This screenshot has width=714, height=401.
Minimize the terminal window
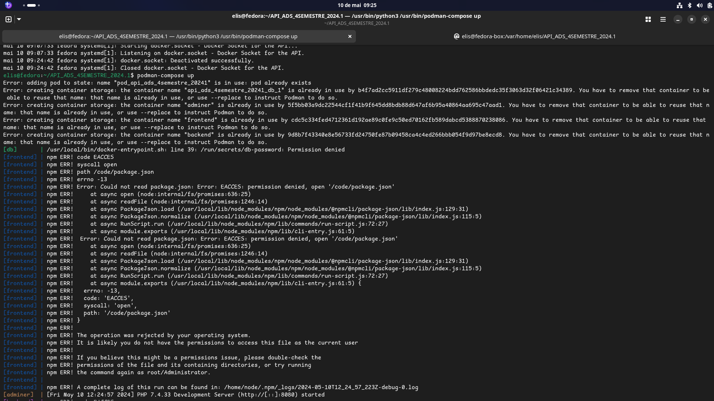coord(678,19)
